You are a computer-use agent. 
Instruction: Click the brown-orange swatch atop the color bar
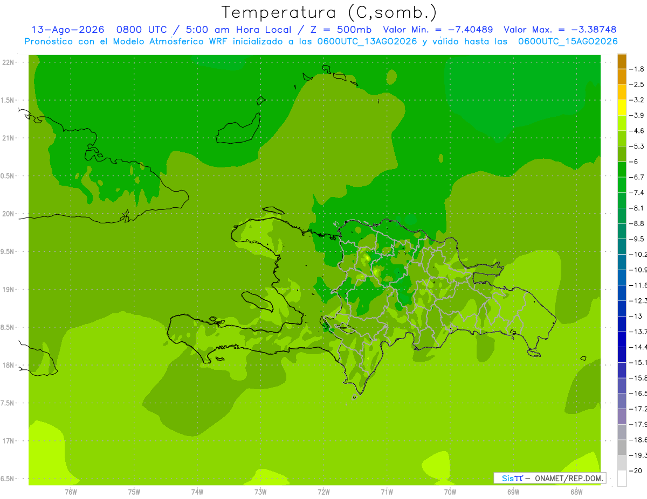pos(622,61)
